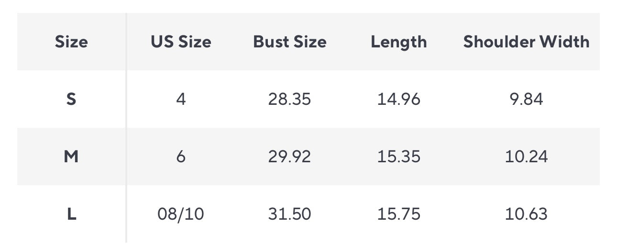Image resolution: width=617 pixels, height=247 pixels.
Task: Click length value 14.96
Action: 398,99
